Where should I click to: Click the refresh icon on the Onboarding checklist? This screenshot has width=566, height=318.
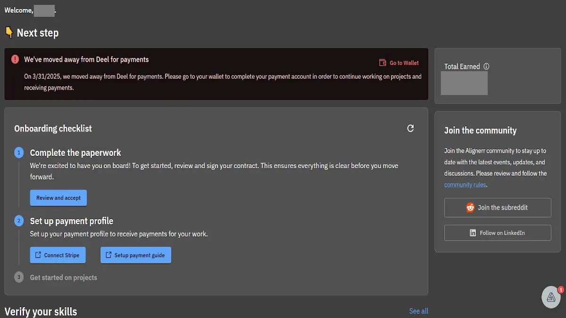410,128
